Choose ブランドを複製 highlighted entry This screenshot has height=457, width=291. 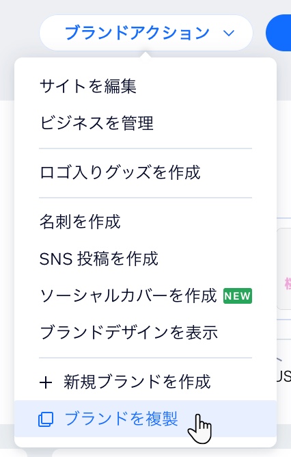pyautogui.click(x=145, y=419)
